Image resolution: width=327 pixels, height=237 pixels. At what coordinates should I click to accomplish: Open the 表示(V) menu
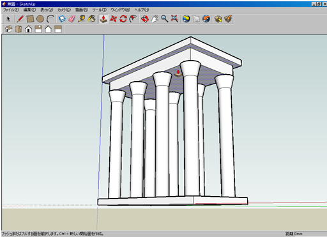[x=47, y=10]
